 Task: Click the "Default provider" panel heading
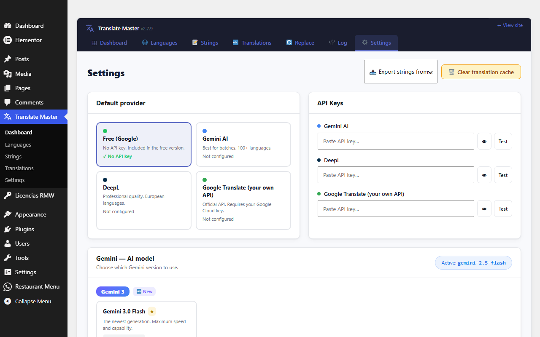[121, 103]
